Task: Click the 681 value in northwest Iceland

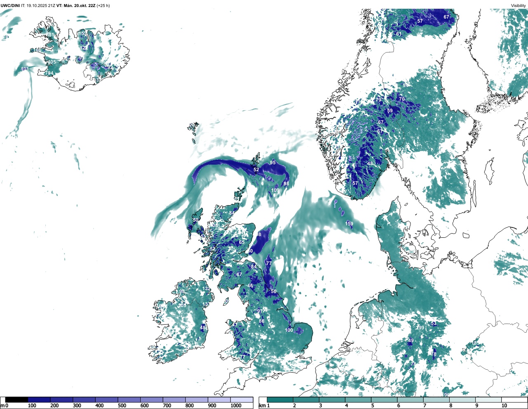Action: tap(50, 35)
